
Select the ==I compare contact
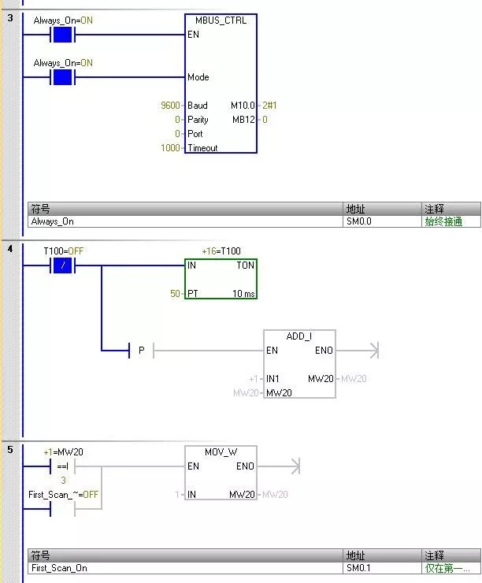62,466
